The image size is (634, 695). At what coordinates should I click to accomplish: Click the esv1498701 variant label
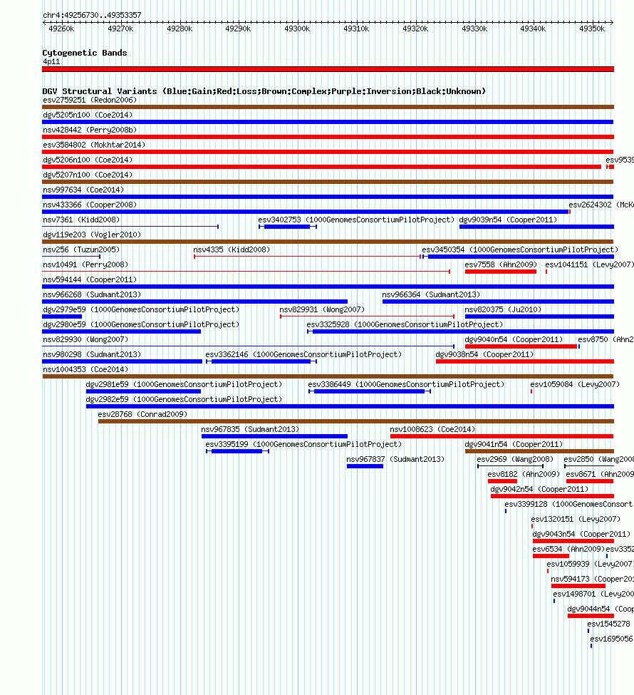pos(593,594)
